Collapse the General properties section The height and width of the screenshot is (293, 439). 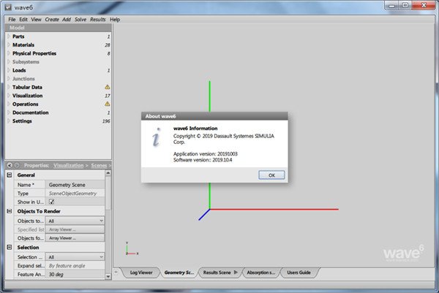click(10, 175)
